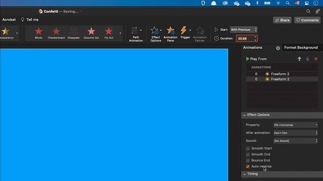Click the Confetti document title
323x181 pixels.
click(51, 12)
